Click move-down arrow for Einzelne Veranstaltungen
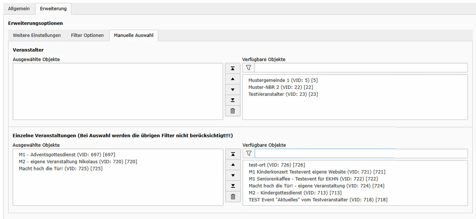 pos(233,175)
